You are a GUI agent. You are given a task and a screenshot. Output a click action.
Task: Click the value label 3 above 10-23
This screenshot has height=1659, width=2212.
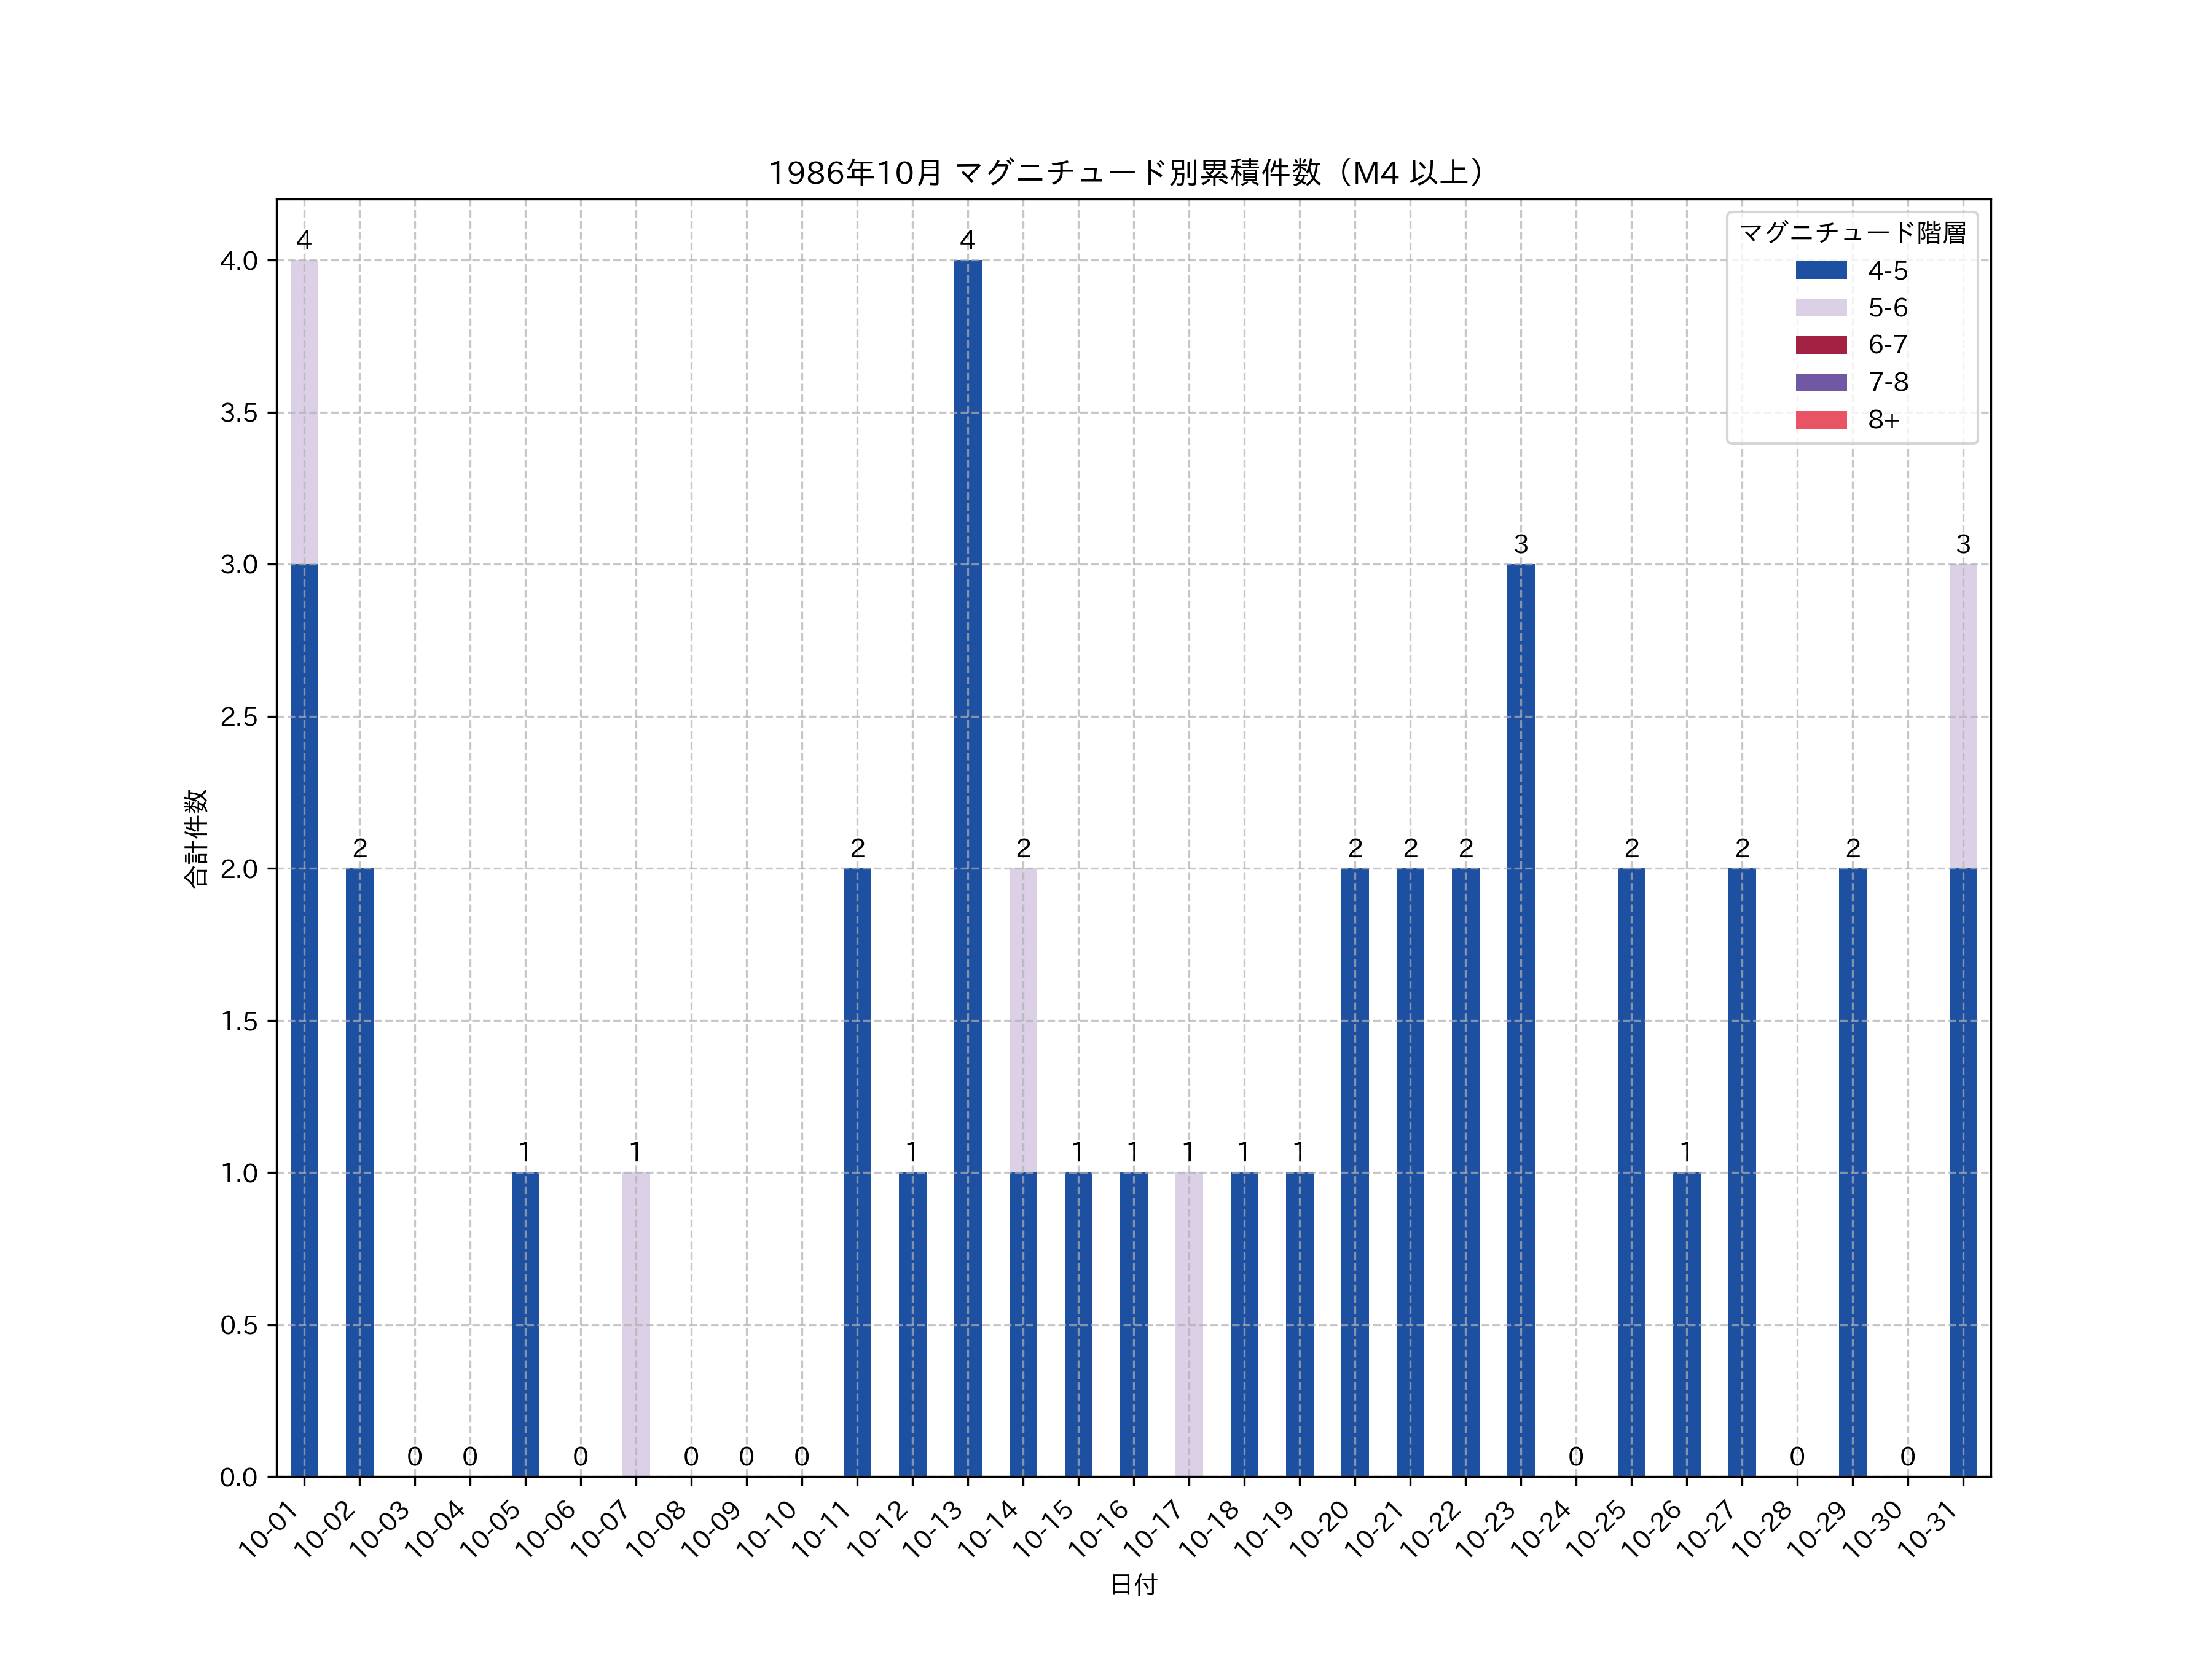tap(1520, 544)
